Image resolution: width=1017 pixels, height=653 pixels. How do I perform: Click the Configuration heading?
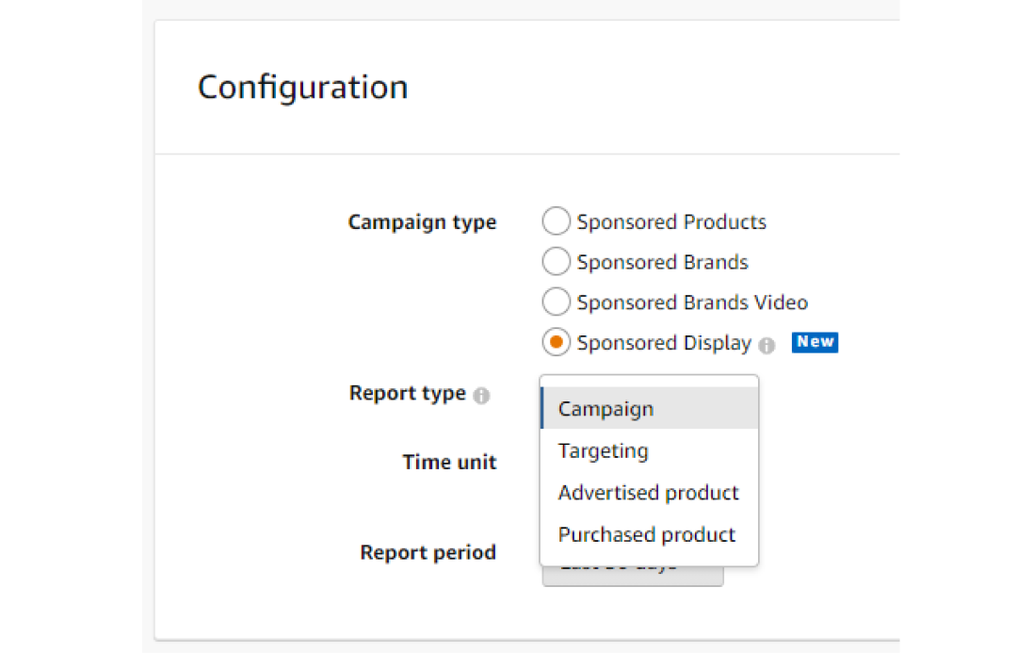[x=302, y=87]
